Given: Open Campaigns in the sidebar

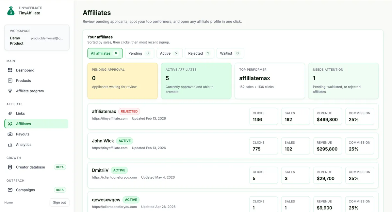Looking at the screenshot, I should pos(36,190).
